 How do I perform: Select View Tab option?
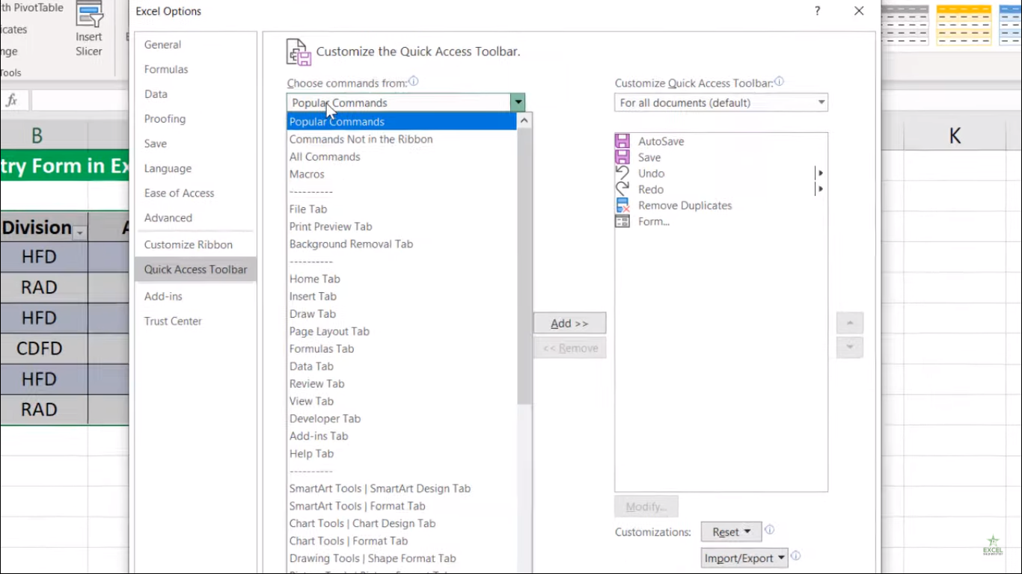click(x=402, y=401)
